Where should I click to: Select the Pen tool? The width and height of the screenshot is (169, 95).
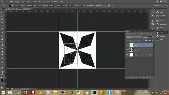[2, 59]
